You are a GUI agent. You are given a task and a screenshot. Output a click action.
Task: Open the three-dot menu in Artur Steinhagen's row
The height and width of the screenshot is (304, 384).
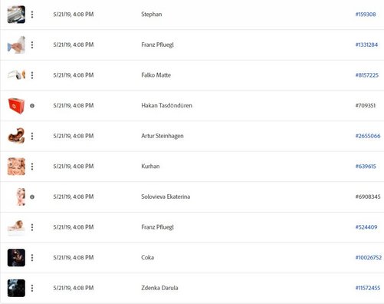[32, 136]
